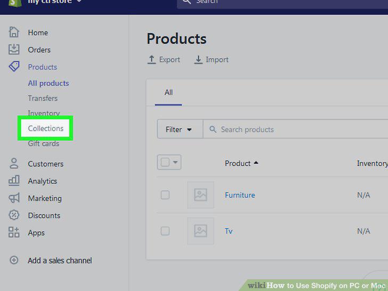Image resolution: width=388 pixels, height=291 pixels.
Task: Open the store name switcher chevron
Action: (x=79, y=2)
